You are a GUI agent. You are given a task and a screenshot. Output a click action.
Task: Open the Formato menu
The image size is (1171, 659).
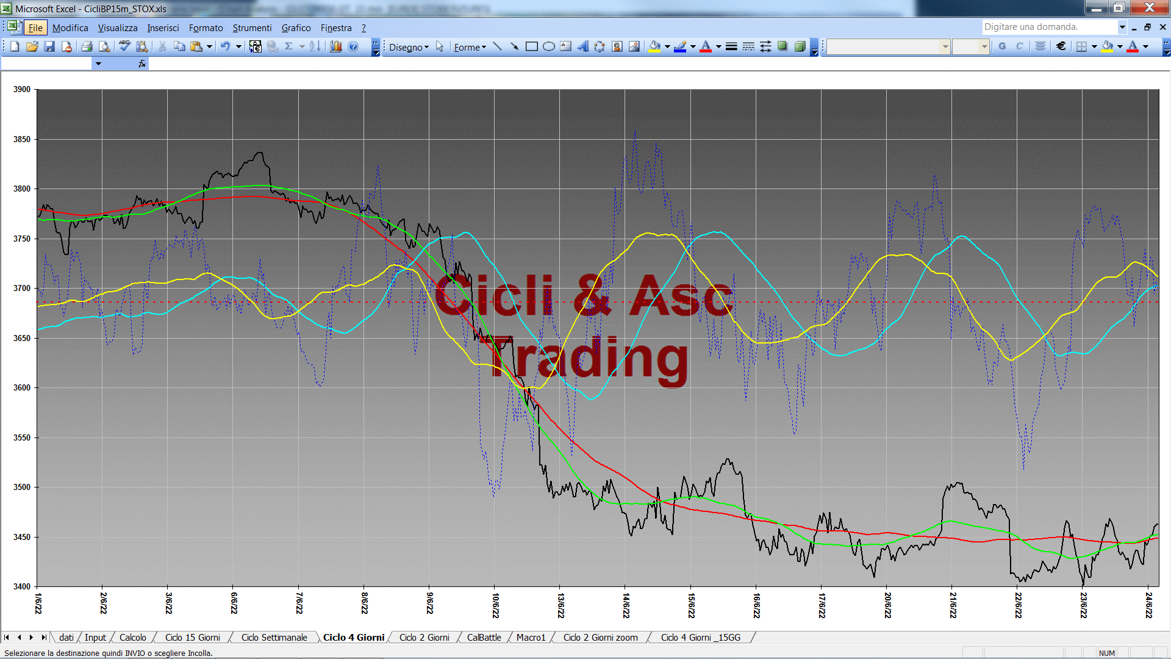[x=206, y=28]
